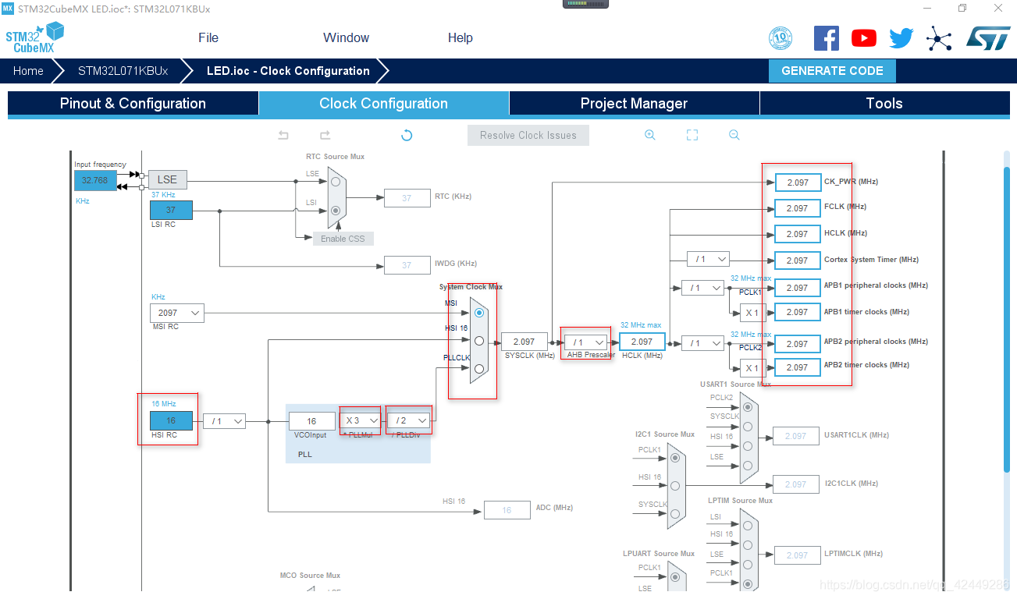Switch to the Clock Configuration tab
1017x599 pixels.
pos(384,103)
